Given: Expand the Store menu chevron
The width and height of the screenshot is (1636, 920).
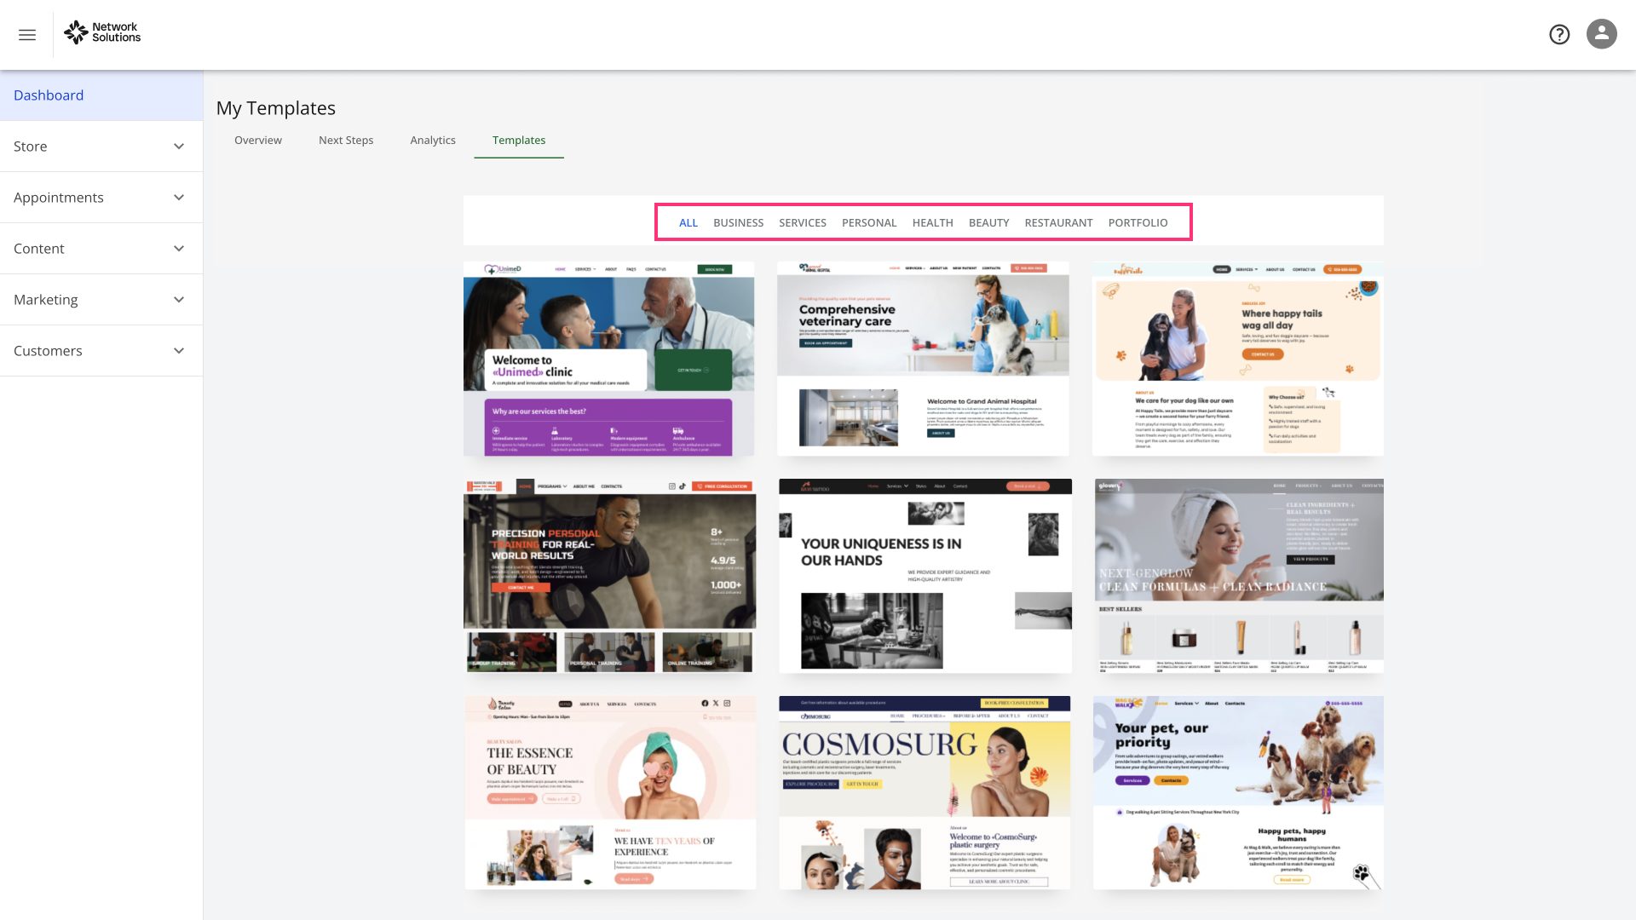Looking at the screenshot, I should (x=179, y=147).
